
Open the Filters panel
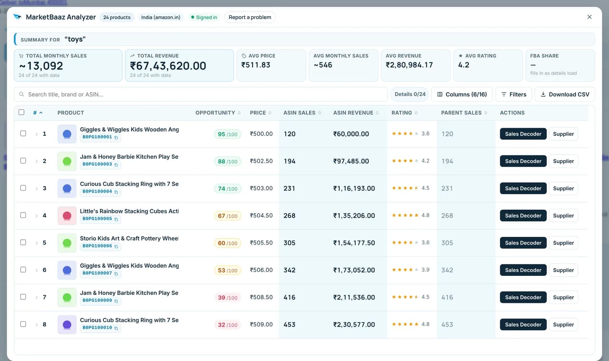tap(513, 94)
